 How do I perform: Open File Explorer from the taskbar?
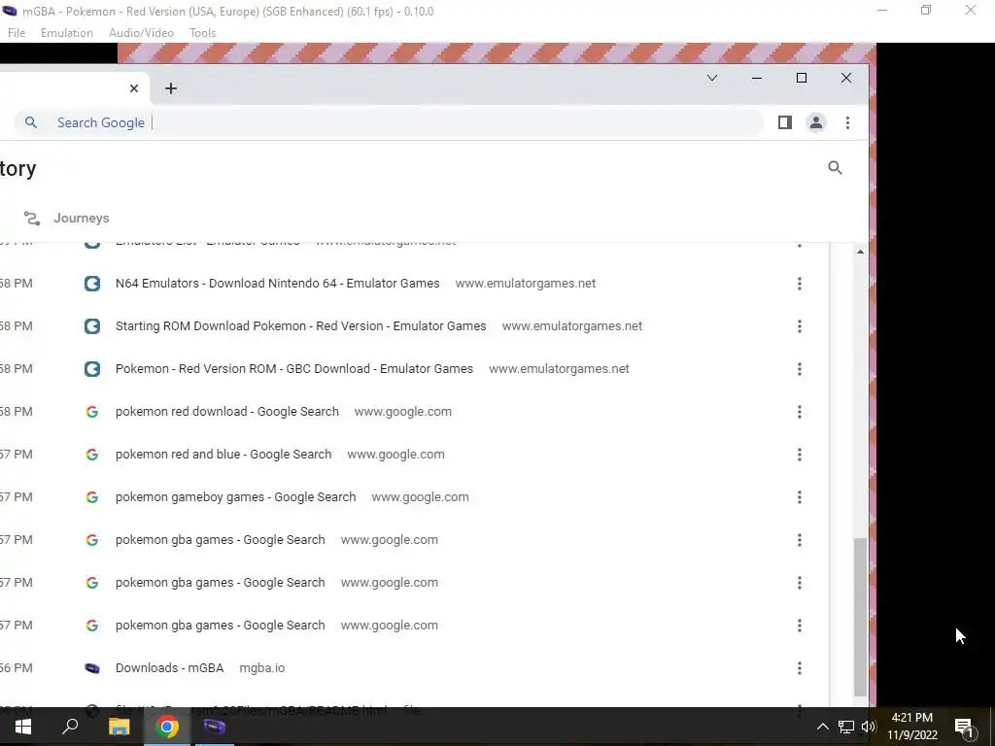click(119, 727)
